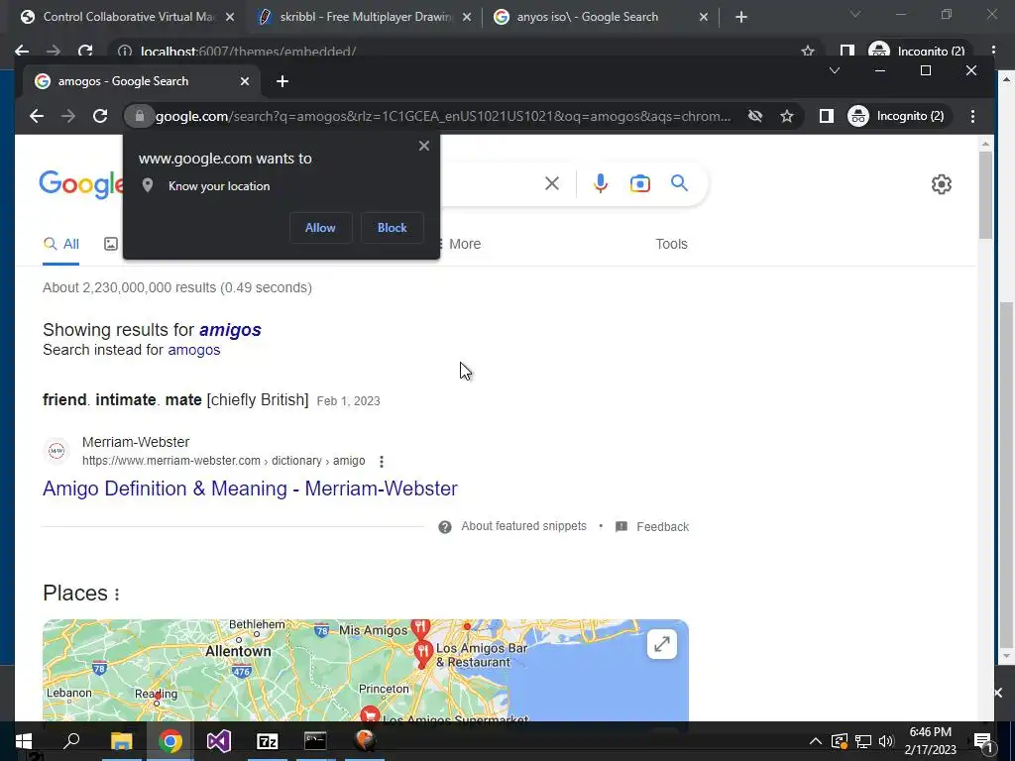The height and width of the screenshot is (761, 1015).
Task: Open the Command Prompt taskbar icon
Action: click(x=316, y=741)
